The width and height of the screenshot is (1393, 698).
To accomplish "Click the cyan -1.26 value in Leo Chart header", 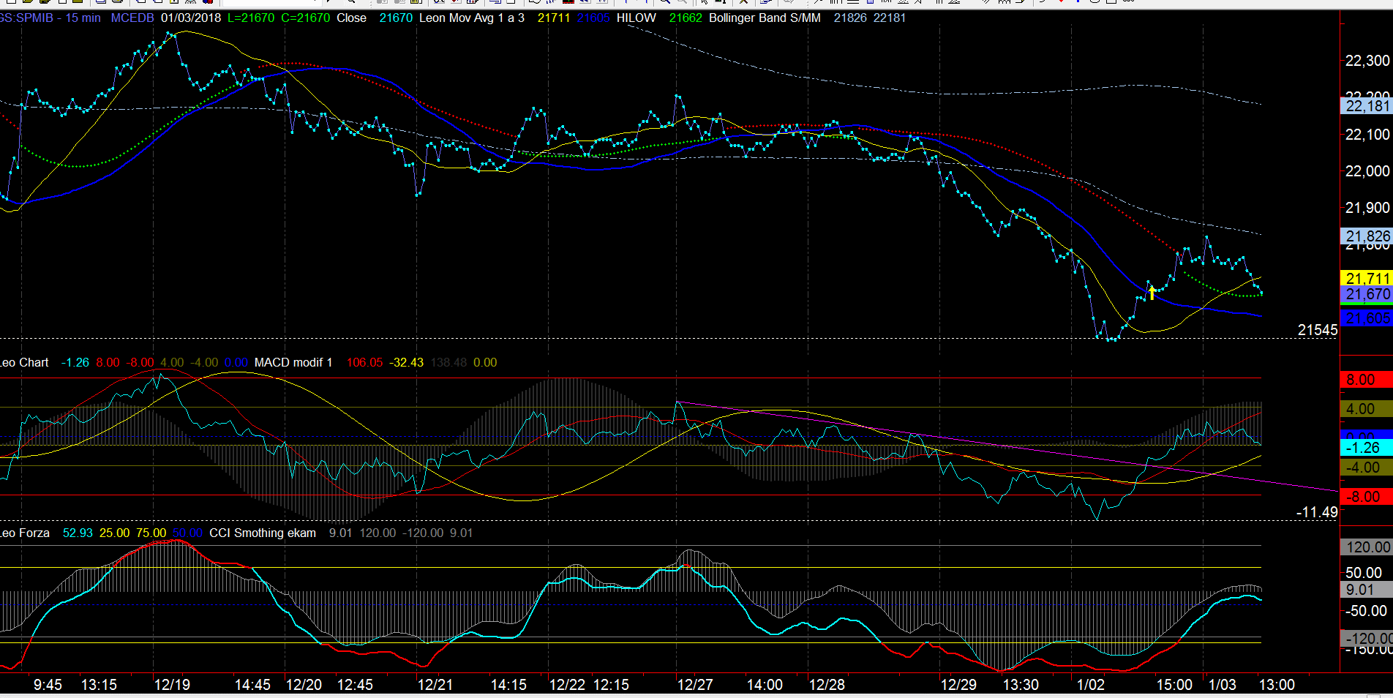I will pos(75,363).
